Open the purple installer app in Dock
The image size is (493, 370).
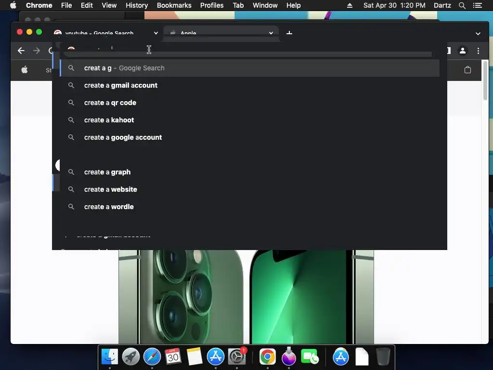289,356
